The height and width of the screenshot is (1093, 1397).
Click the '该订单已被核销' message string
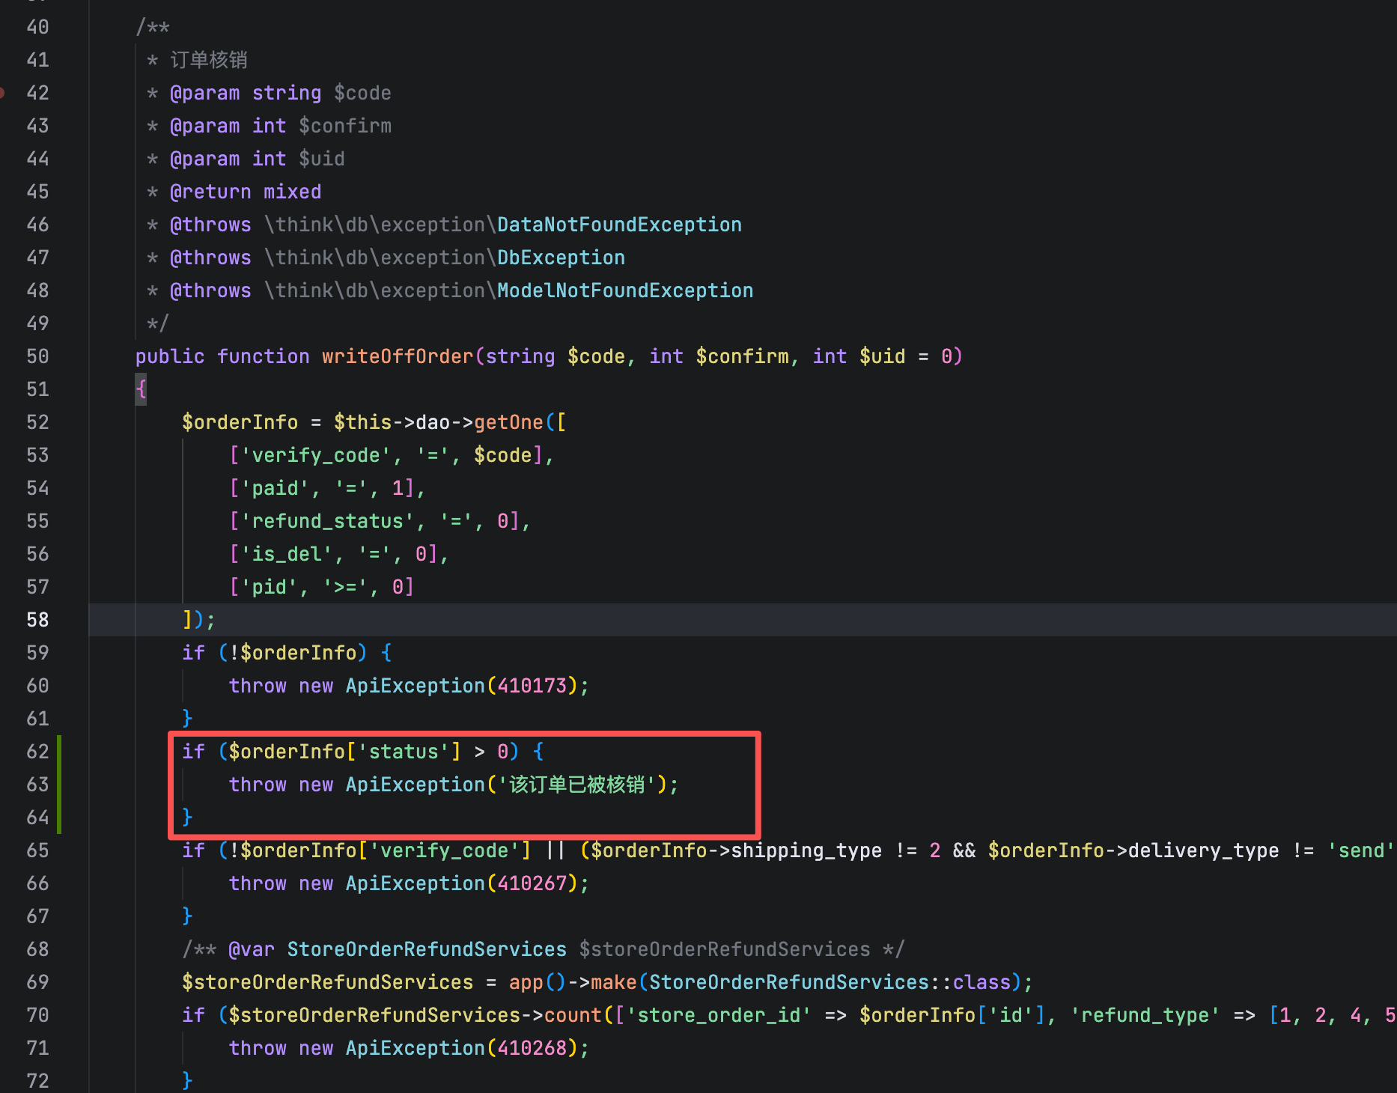click(576, 785)
